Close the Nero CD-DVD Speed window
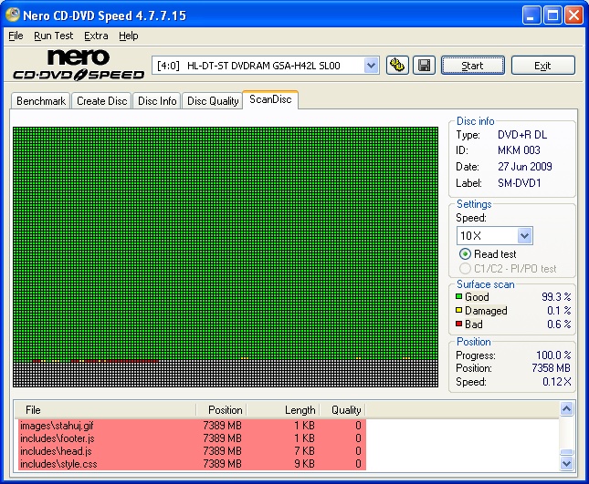 574,15
